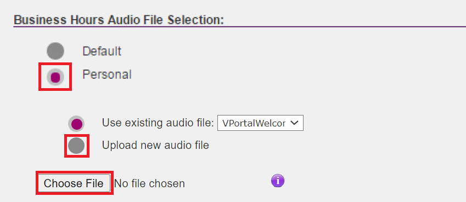Click the purple divider line under heading
The height and width of the screenshot is (202, 466).
239,27
